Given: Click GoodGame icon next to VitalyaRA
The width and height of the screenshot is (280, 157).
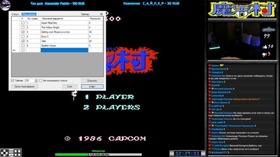Looking at the screenshot, I should [210, 72].
